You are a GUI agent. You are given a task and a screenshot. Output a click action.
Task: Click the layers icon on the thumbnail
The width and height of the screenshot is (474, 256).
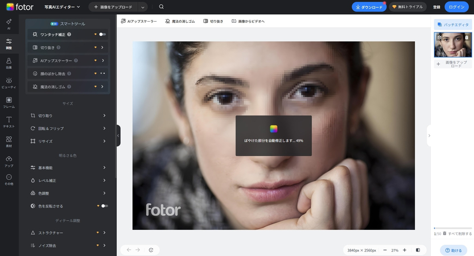point(439,38)
